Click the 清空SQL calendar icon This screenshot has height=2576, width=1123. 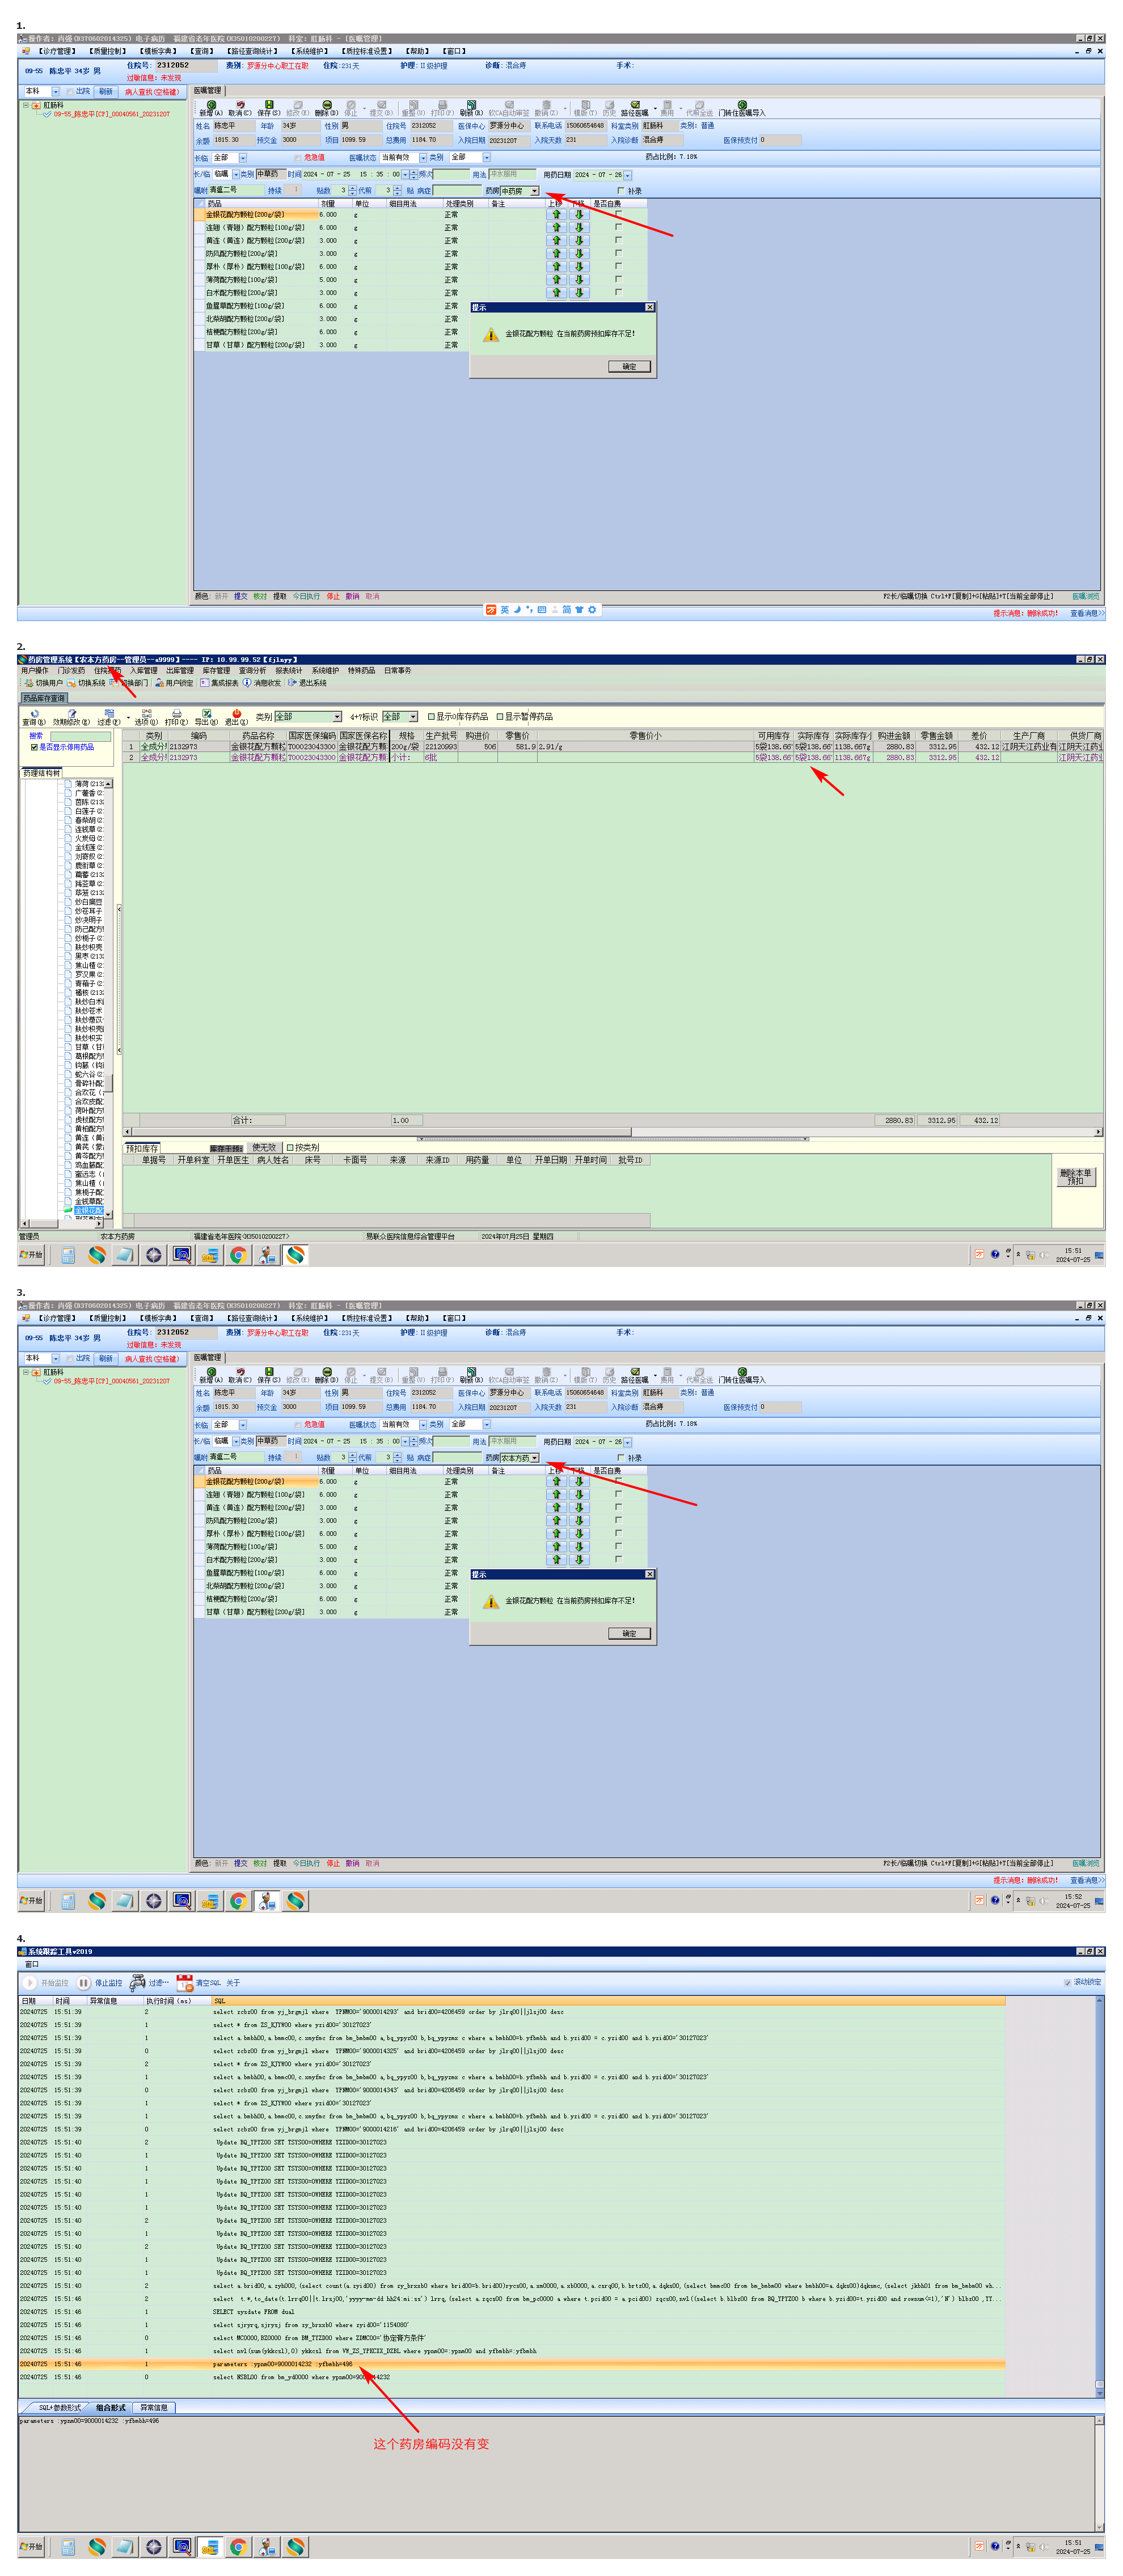[x=185, y=1982]
